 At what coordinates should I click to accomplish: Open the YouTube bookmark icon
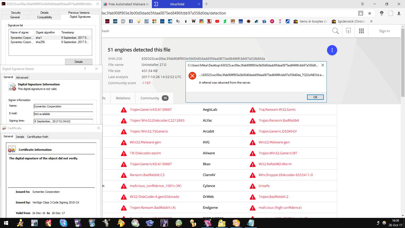point(217,21)
